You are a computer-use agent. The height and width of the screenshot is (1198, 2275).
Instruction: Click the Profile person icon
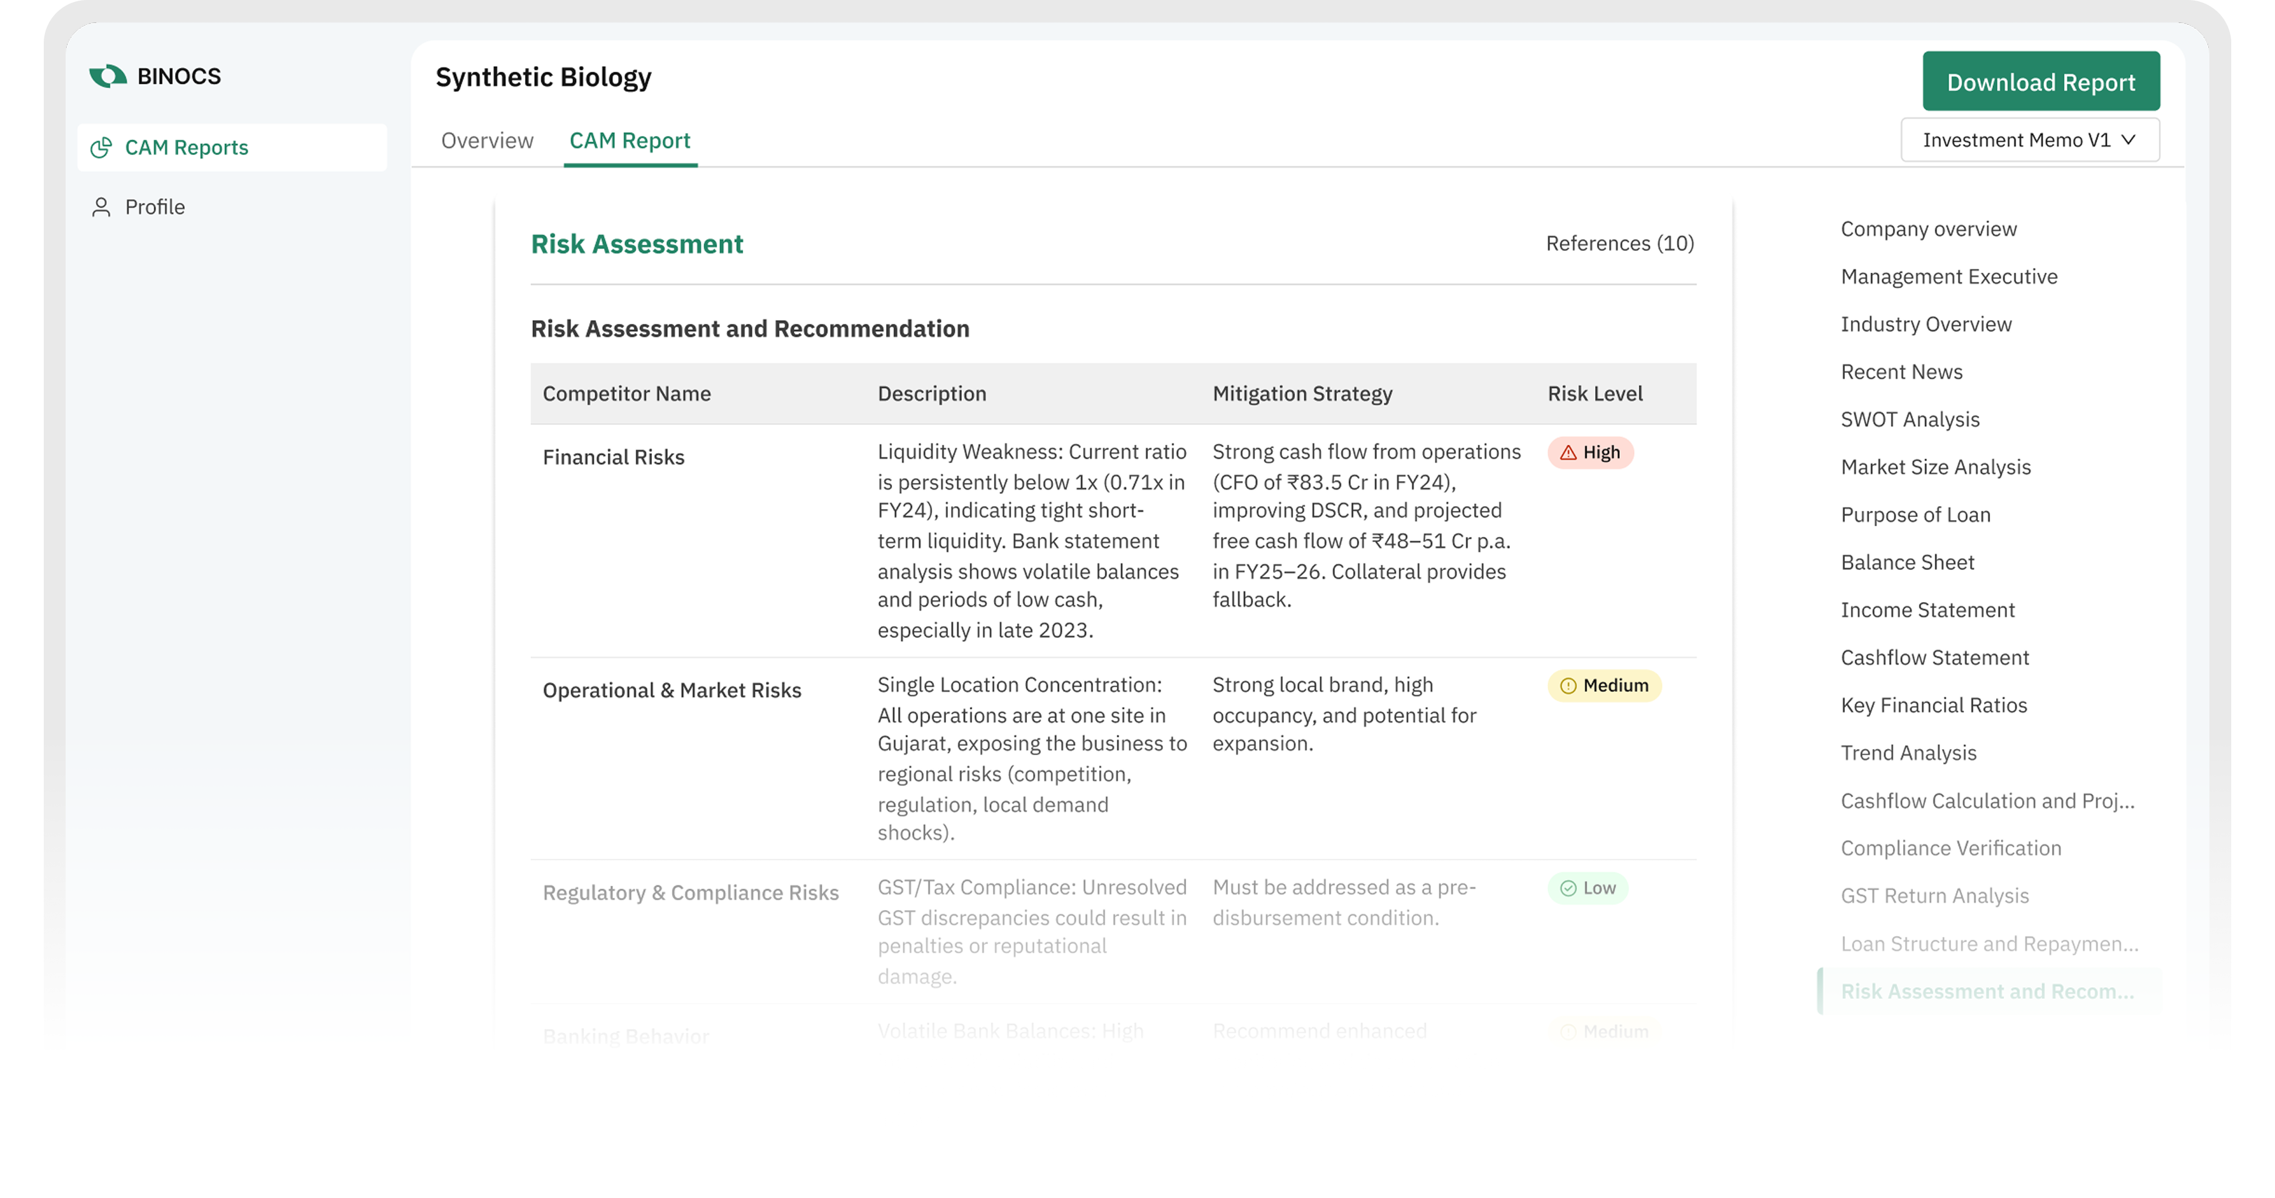point(101,207)
